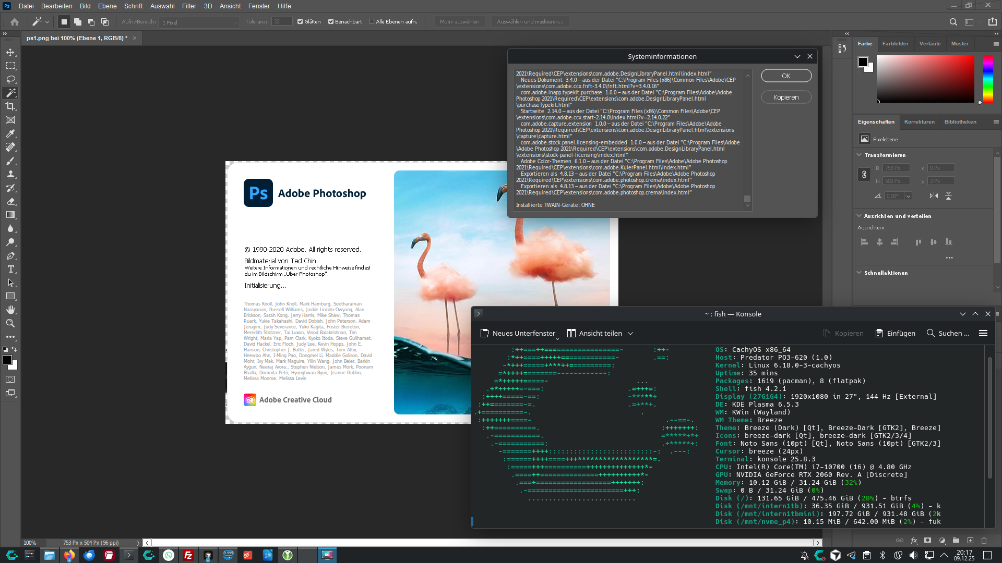Viewport: 1002px width, 563px height.
Task: Collapse the Transformieren section
Action: click(859, 155)
